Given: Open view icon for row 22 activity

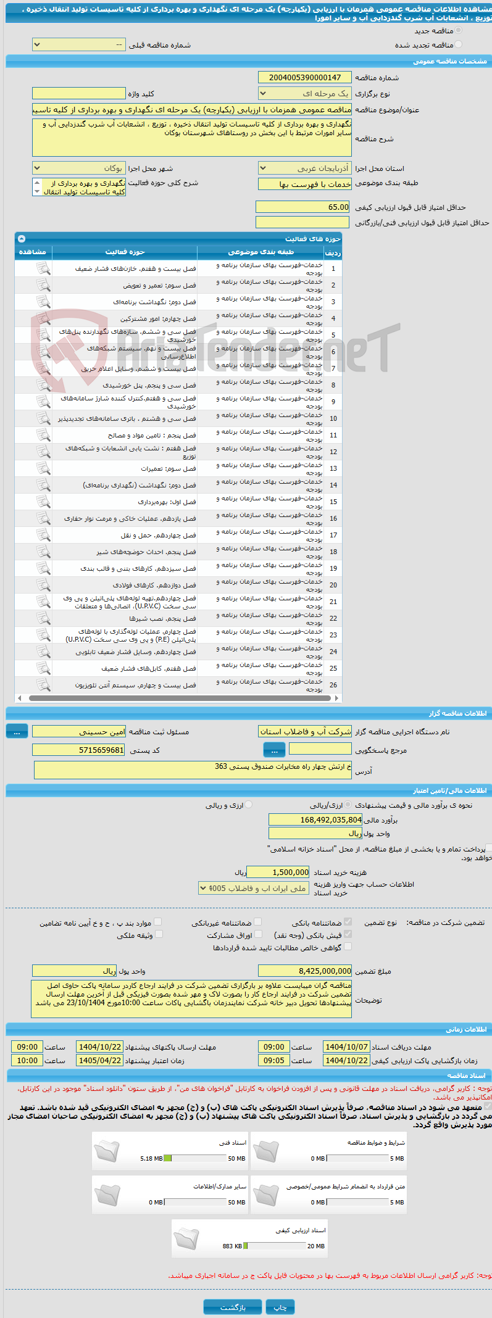Looking at the screenshot, I should coord(43,618).
